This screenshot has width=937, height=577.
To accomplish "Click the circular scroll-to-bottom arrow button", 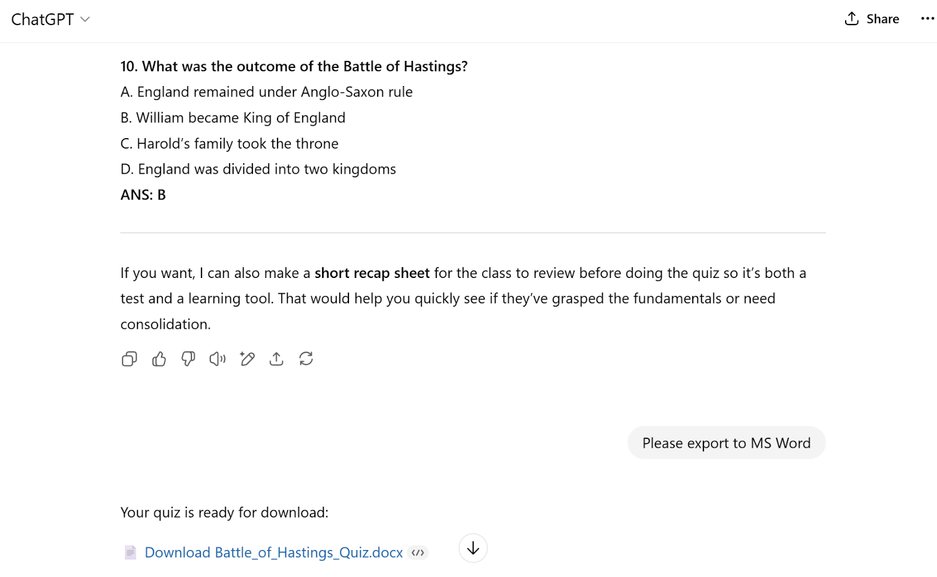I will pos(473,548).
